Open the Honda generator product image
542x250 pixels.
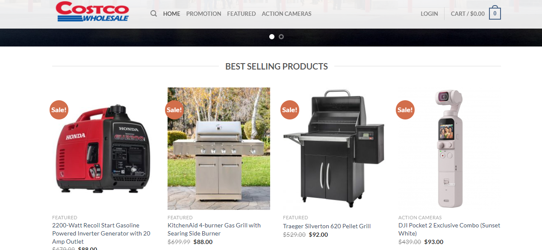pos(103,149)
